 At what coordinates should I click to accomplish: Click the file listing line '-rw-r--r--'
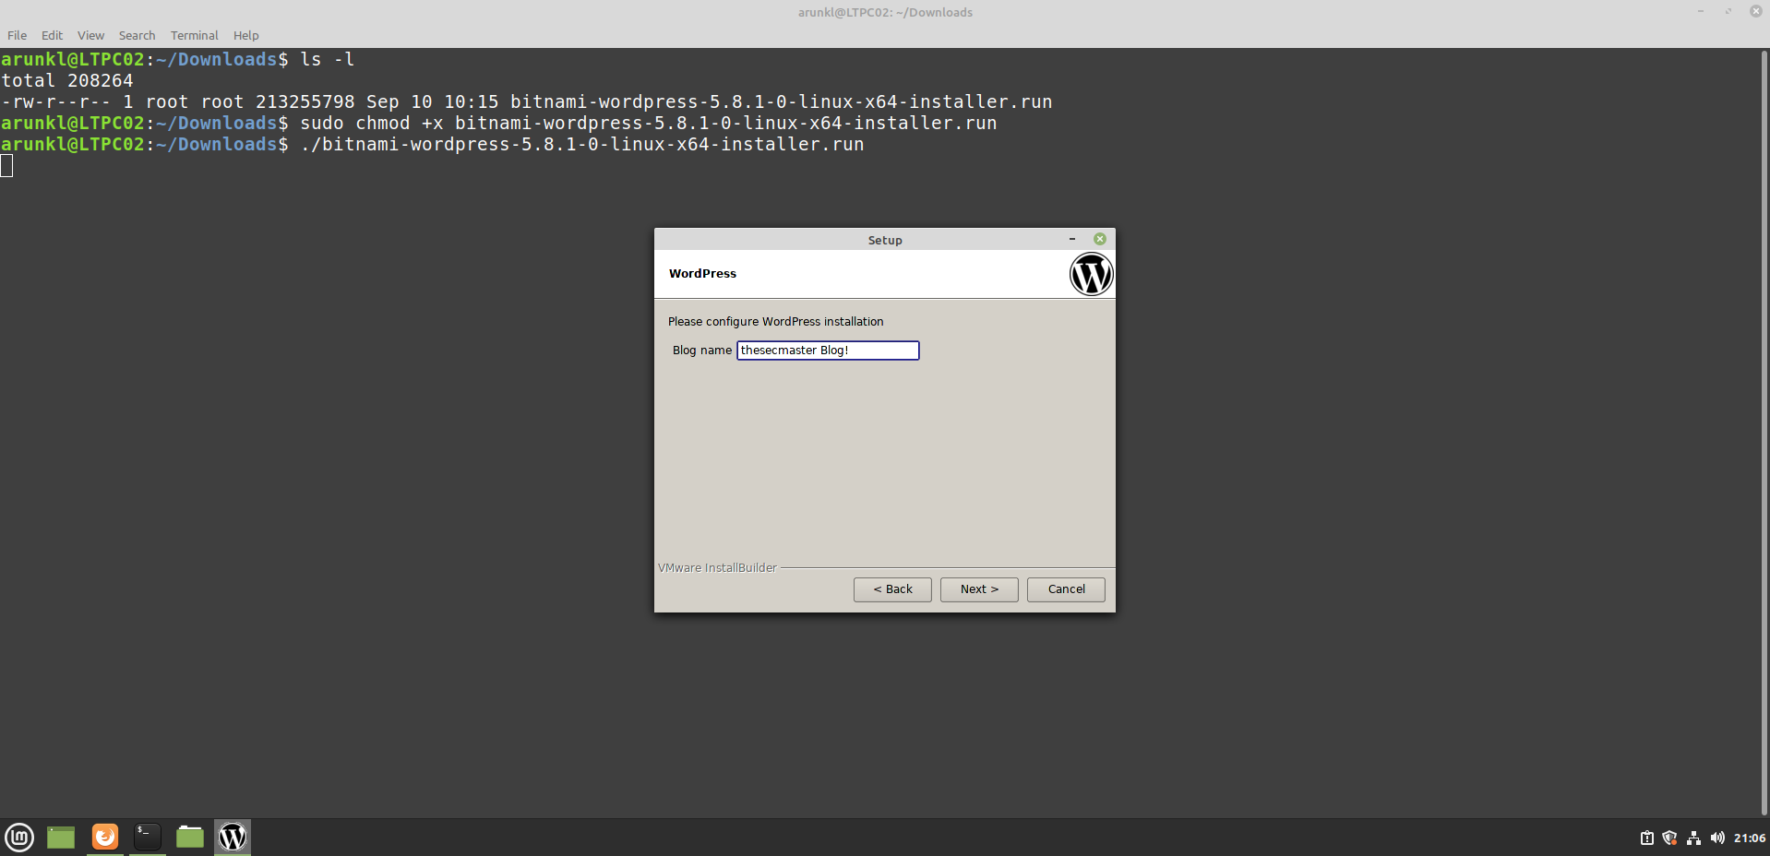(527, 102)
